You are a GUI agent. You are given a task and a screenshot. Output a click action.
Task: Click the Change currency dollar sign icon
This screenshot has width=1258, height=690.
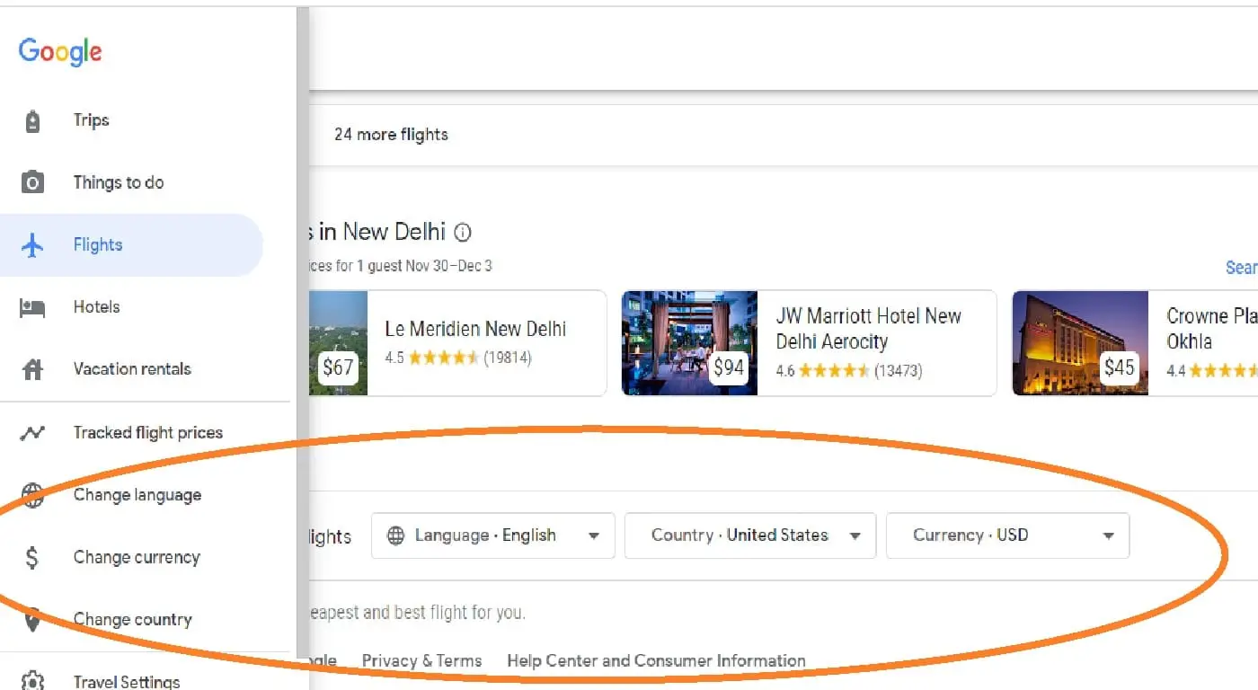[32, 558]
